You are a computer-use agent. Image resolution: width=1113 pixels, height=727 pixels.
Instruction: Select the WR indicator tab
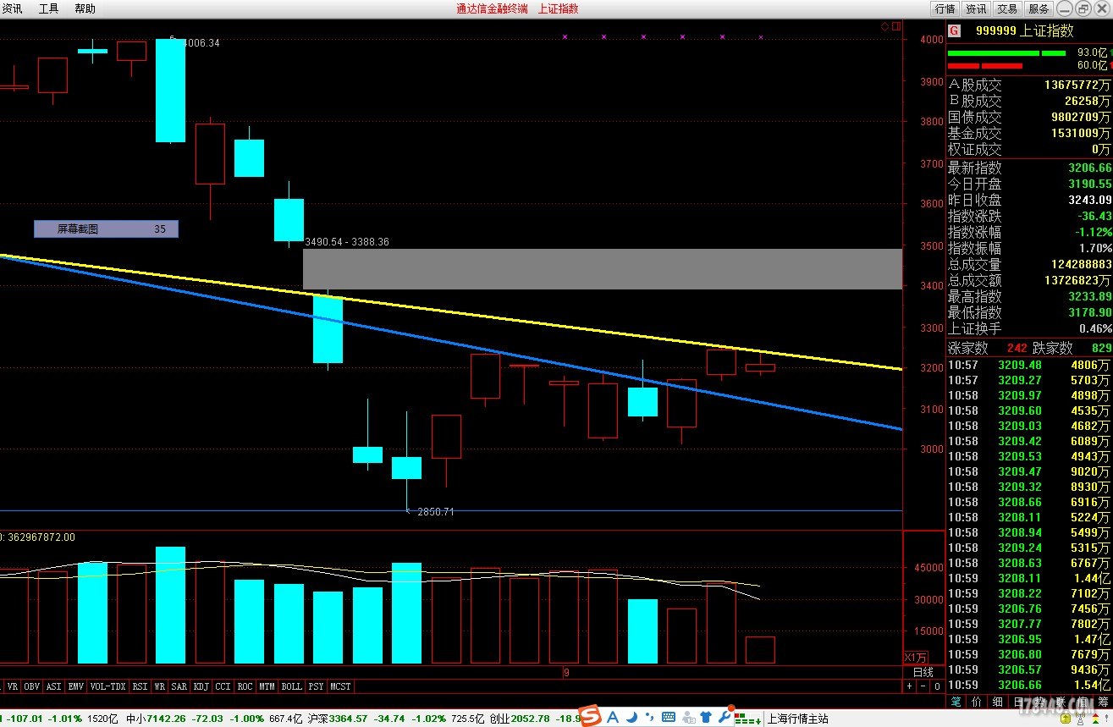pyautogui.click(x=160, y=686)
